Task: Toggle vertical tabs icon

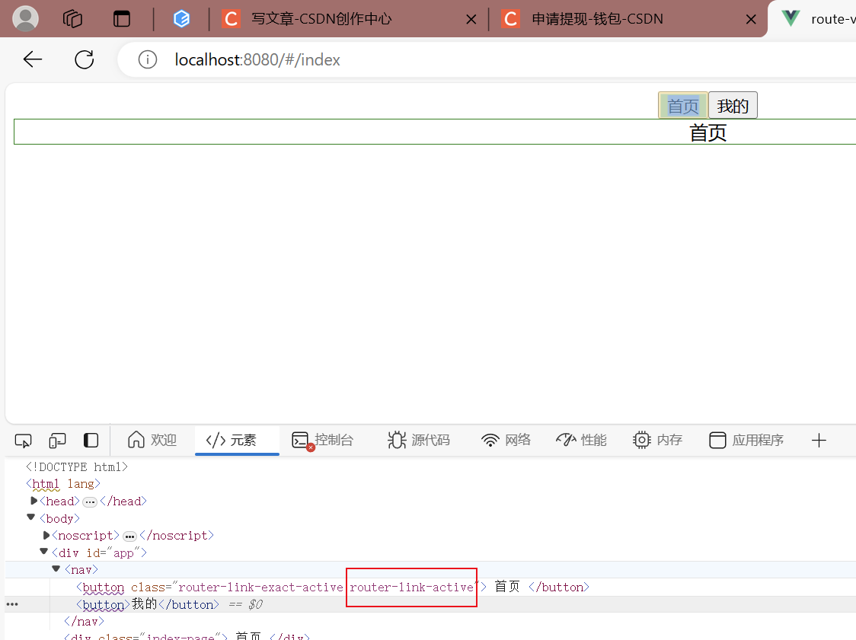Action: (x=121, y=19)
